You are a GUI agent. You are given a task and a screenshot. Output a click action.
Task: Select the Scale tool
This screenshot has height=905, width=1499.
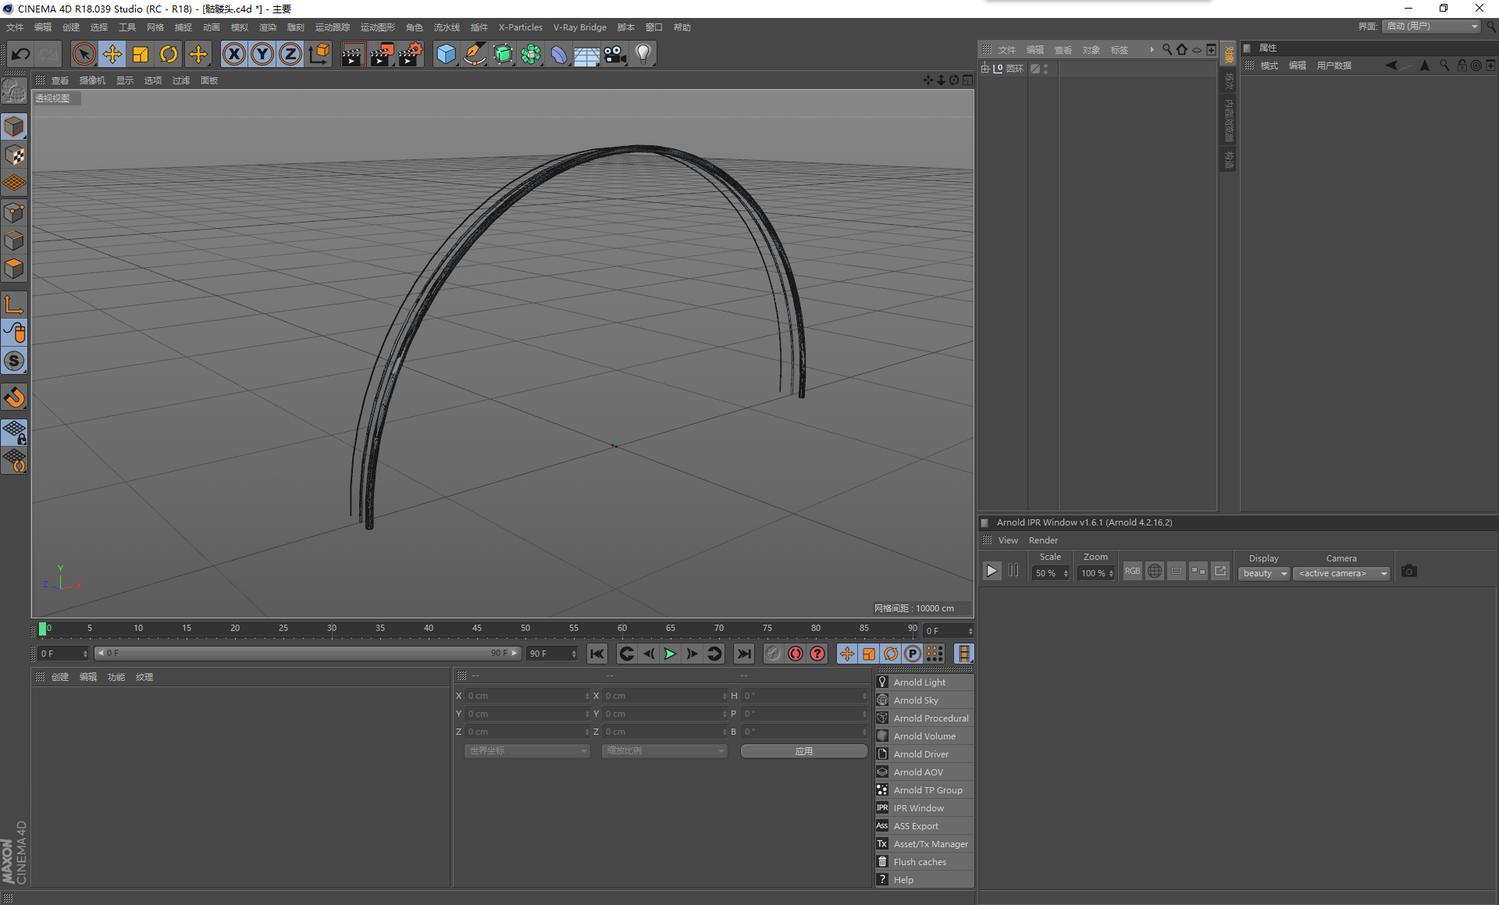141,54
